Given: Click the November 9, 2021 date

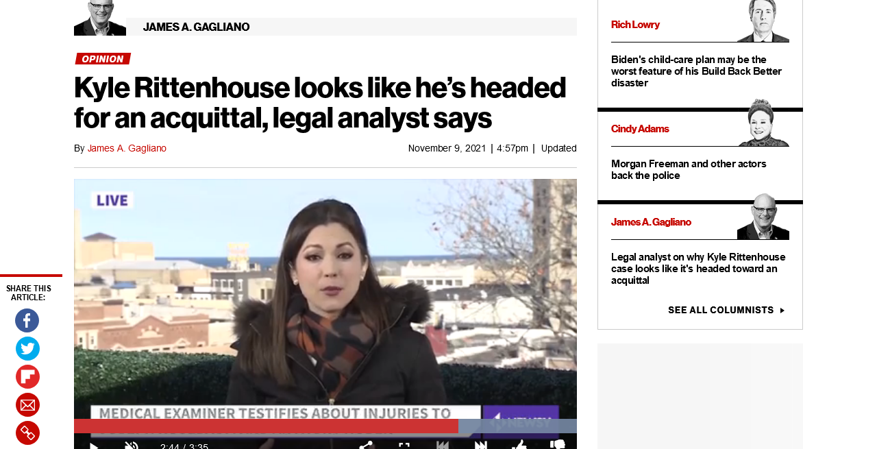Looking at the screenshot, I should [x=447, y=148].
